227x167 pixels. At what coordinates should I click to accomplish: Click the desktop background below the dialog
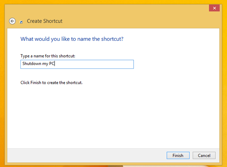point(113,165)
